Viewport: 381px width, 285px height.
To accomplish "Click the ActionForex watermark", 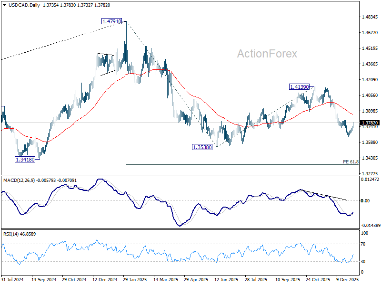I will click(x=267, y=54).
